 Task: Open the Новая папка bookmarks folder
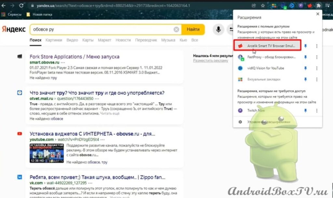point(39,14)
